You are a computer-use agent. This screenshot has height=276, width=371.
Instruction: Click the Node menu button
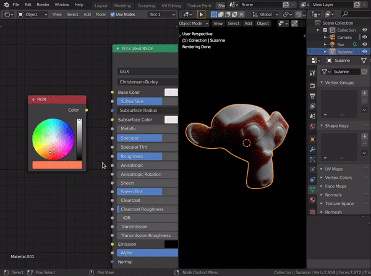(101, 14)
